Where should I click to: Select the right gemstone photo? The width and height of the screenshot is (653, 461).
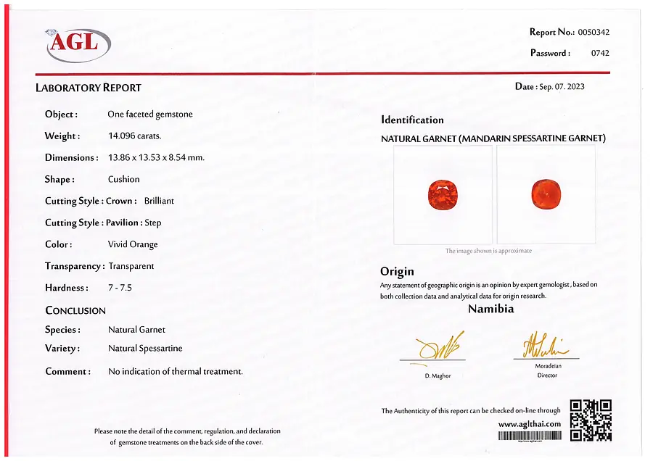(x=546, y=194)
